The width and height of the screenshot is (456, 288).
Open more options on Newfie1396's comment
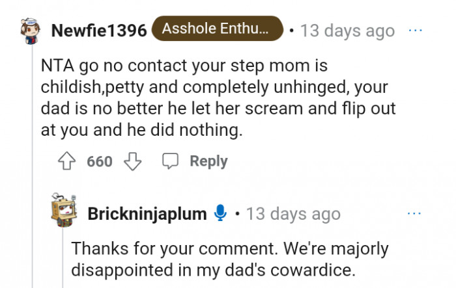coord(415,31)
